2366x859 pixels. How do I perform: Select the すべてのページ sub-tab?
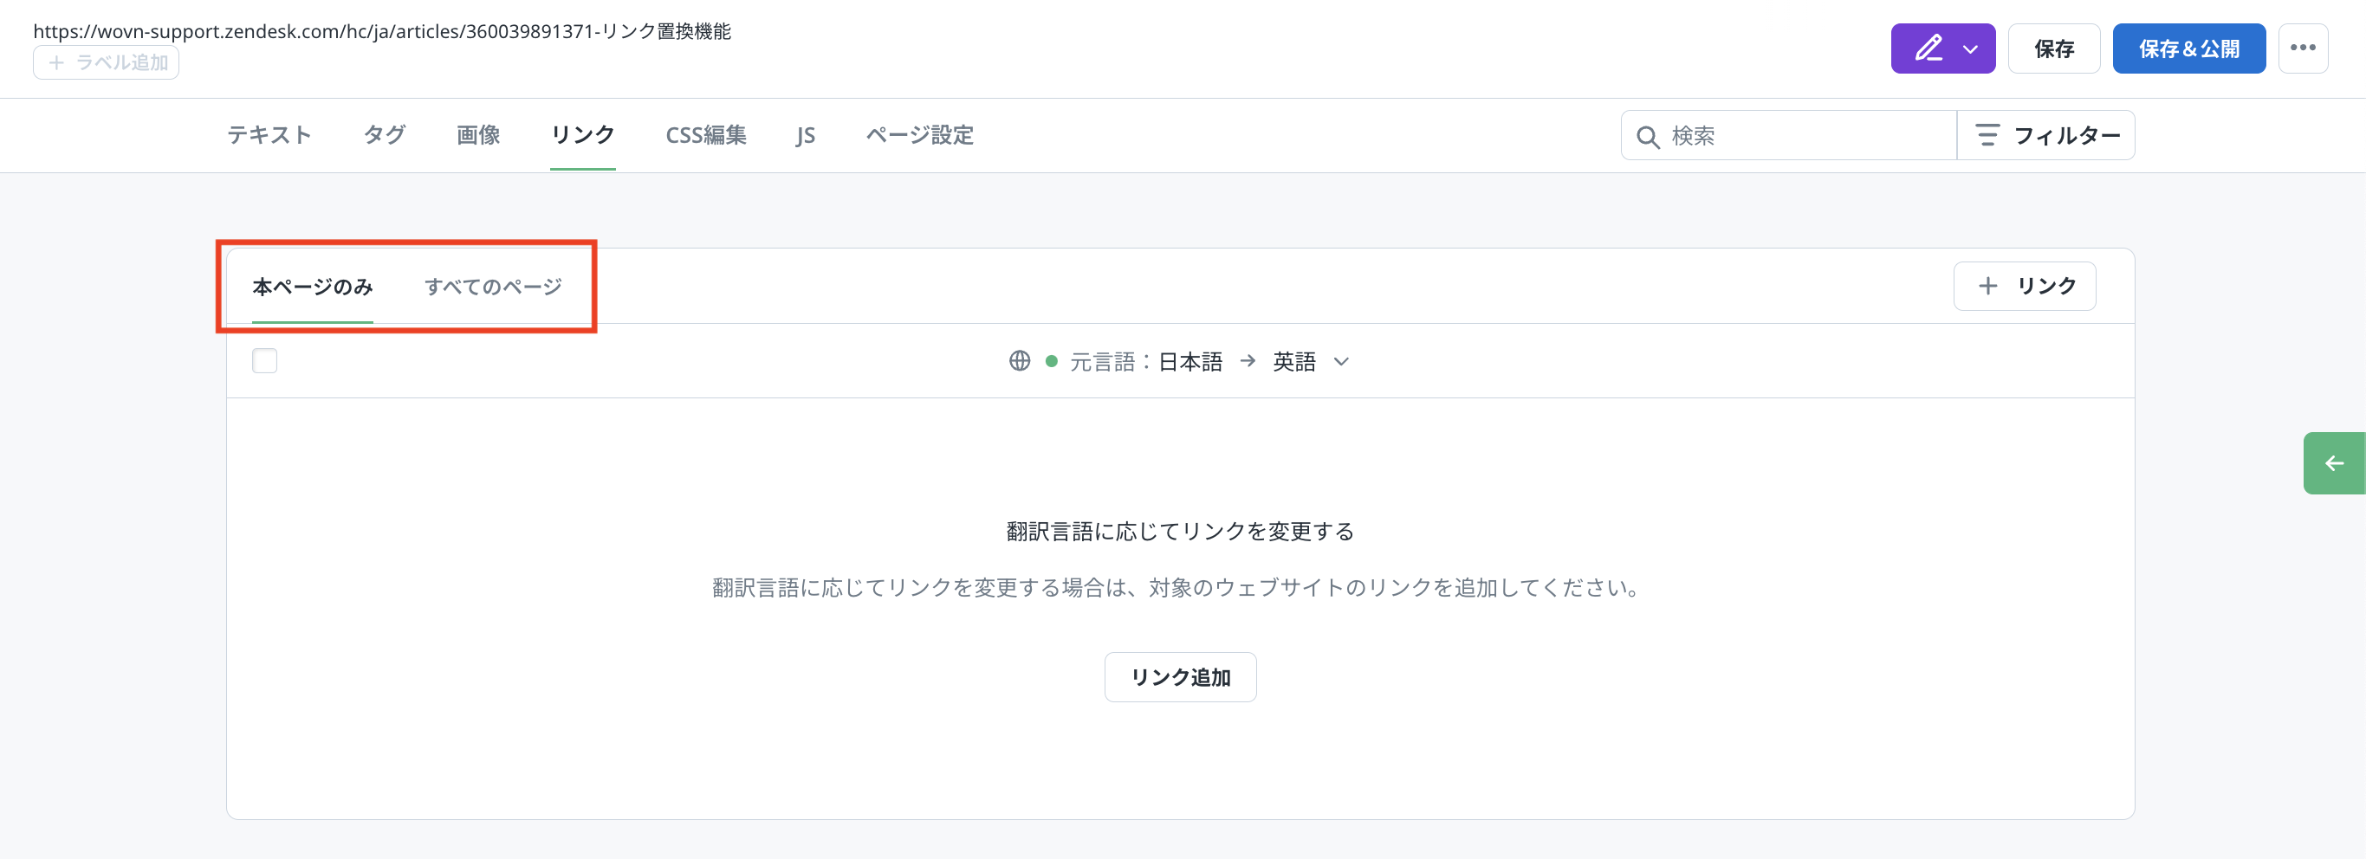click(x=492, y=287)
